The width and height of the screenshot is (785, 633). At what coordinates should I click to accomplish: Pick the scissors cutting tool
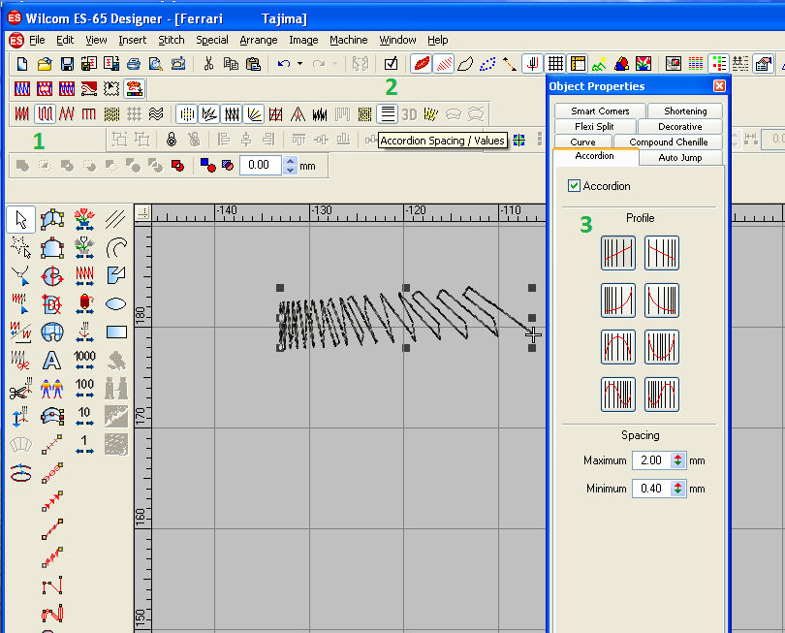21,391
